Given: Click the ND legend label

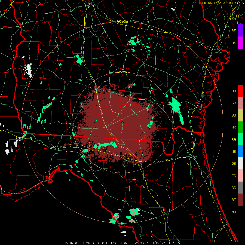Looking at the screenshot, I should click(x=234, y=212).
